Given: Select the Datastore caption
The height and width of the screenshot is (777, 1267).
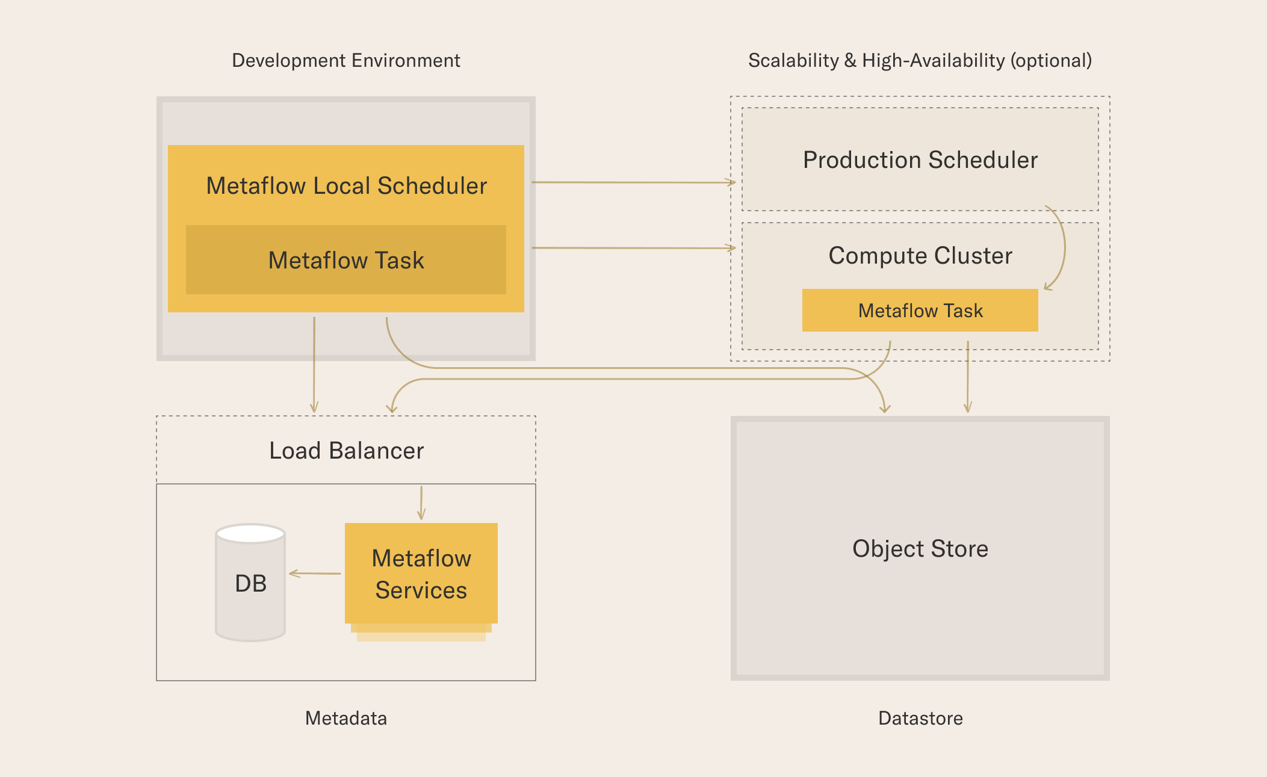Looking at the screenshot, I should point(920,718).
